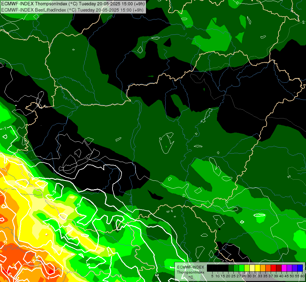Click the light orange 33-35 legend swatch
The width and height of the screenshot is (306, 282).
(263, 268)
